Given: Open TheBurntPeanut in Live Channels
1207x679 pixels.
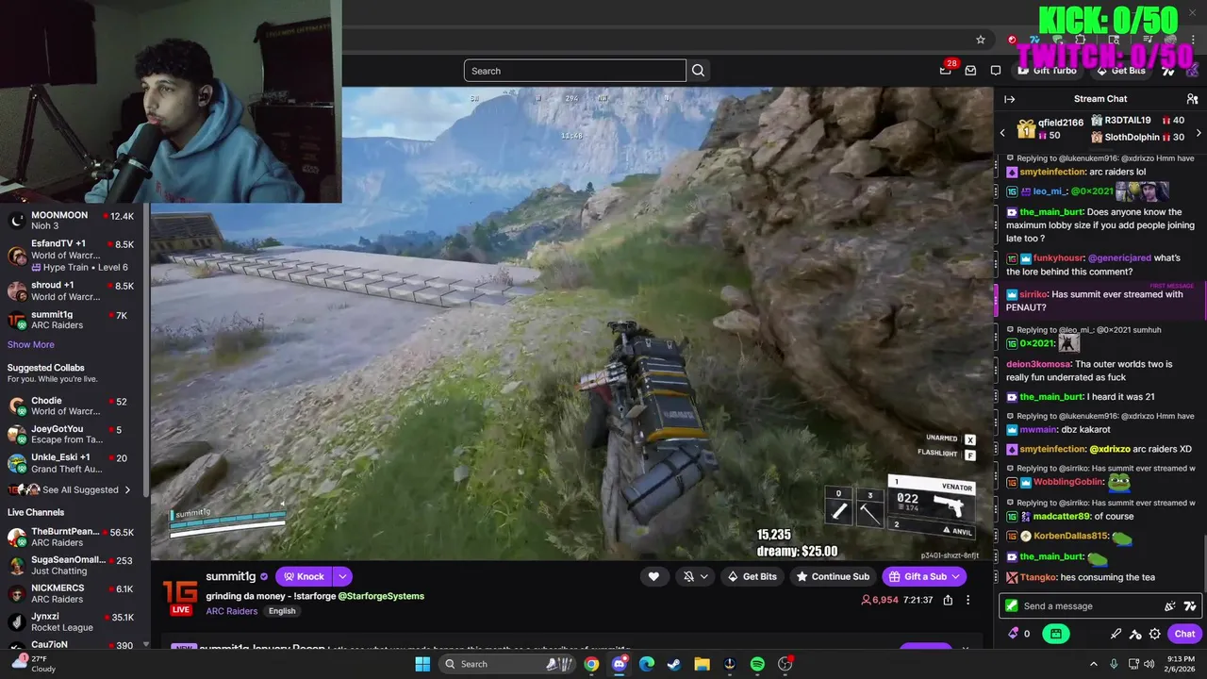Looking at the screenshot, I should [x=73, y=537].
